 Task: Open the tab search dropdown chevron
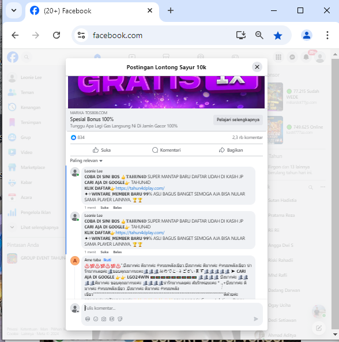14,10
